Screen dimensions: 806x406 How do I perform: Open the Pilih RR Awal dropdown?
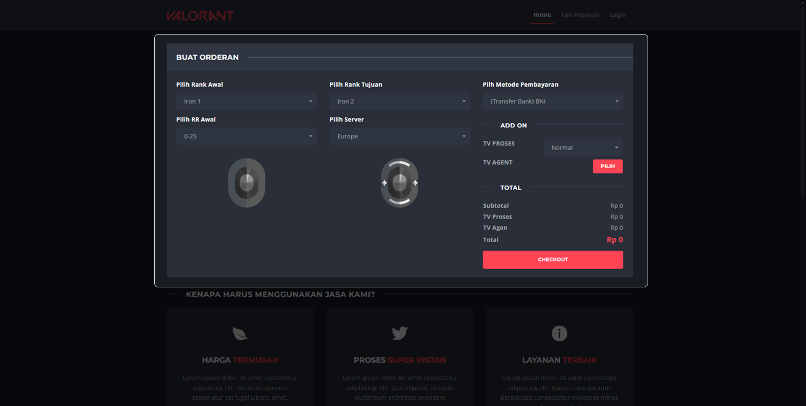(x=246, y=136)
